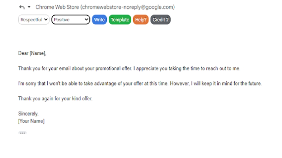
Task: Click the gray Credit 2 badge
Action: (x=160, y=20)
